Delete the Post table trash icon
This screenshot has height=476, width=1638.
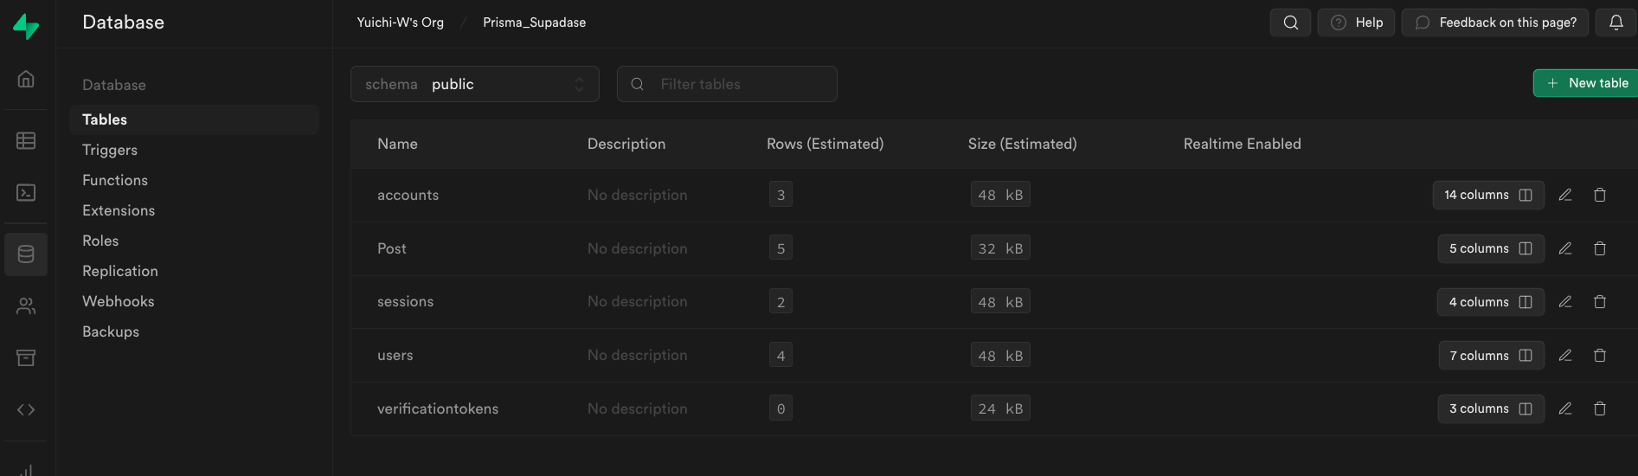1599,248
